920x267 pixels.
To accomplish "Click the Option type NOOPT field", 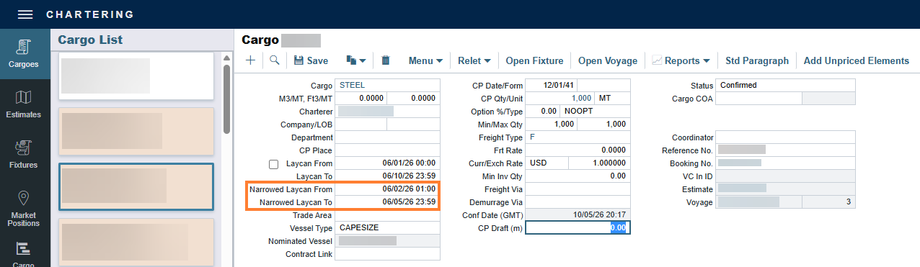I will (x=596, y=112).
